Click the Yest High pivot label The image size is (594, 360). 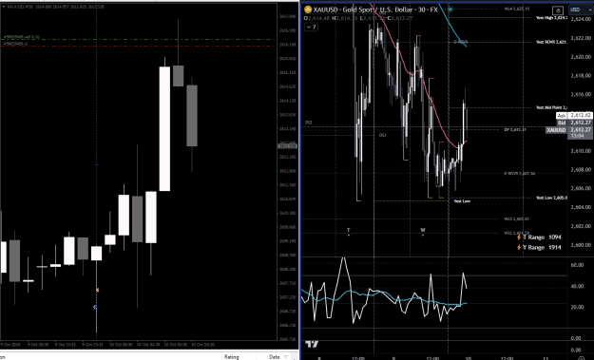(551, 18)
